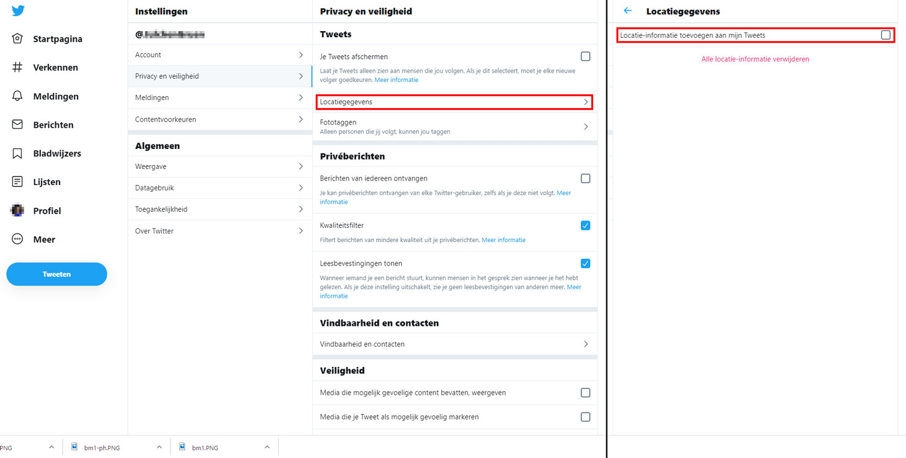Open Berichten envelope icon

click(17, 125)
